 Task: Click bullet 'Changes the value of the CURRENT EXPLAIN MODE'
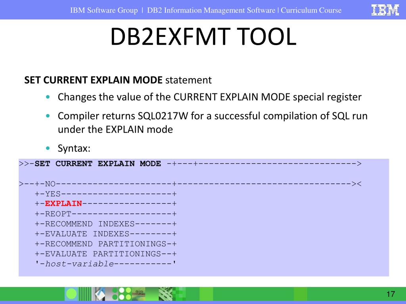click(209, 97)
